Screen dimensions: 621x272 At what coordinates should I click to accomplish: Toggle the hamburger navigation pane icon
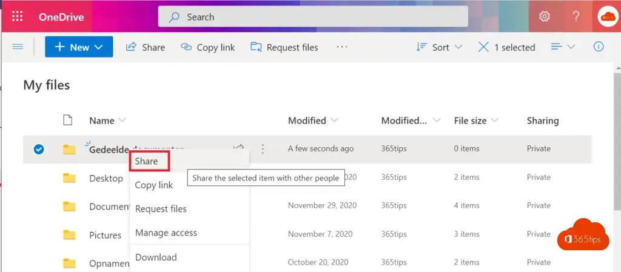click(18, 47)
